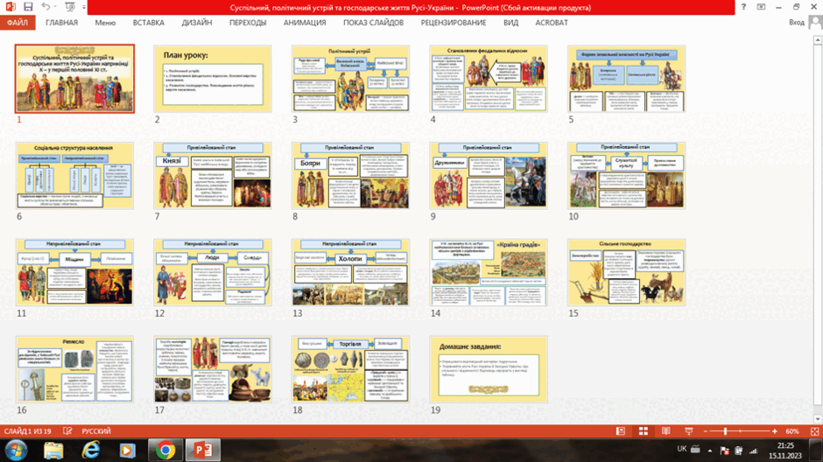Image resolution: width=823 pixels, height=462 pixels.
Task: Show hidden system tray icons arrow
Action: pos(710,451)
